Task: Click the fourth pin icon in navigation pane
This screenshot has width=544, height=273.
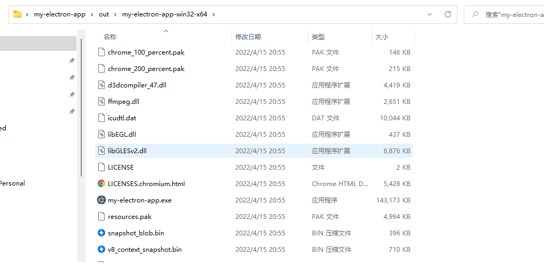Action: click(x=72, y=111)
